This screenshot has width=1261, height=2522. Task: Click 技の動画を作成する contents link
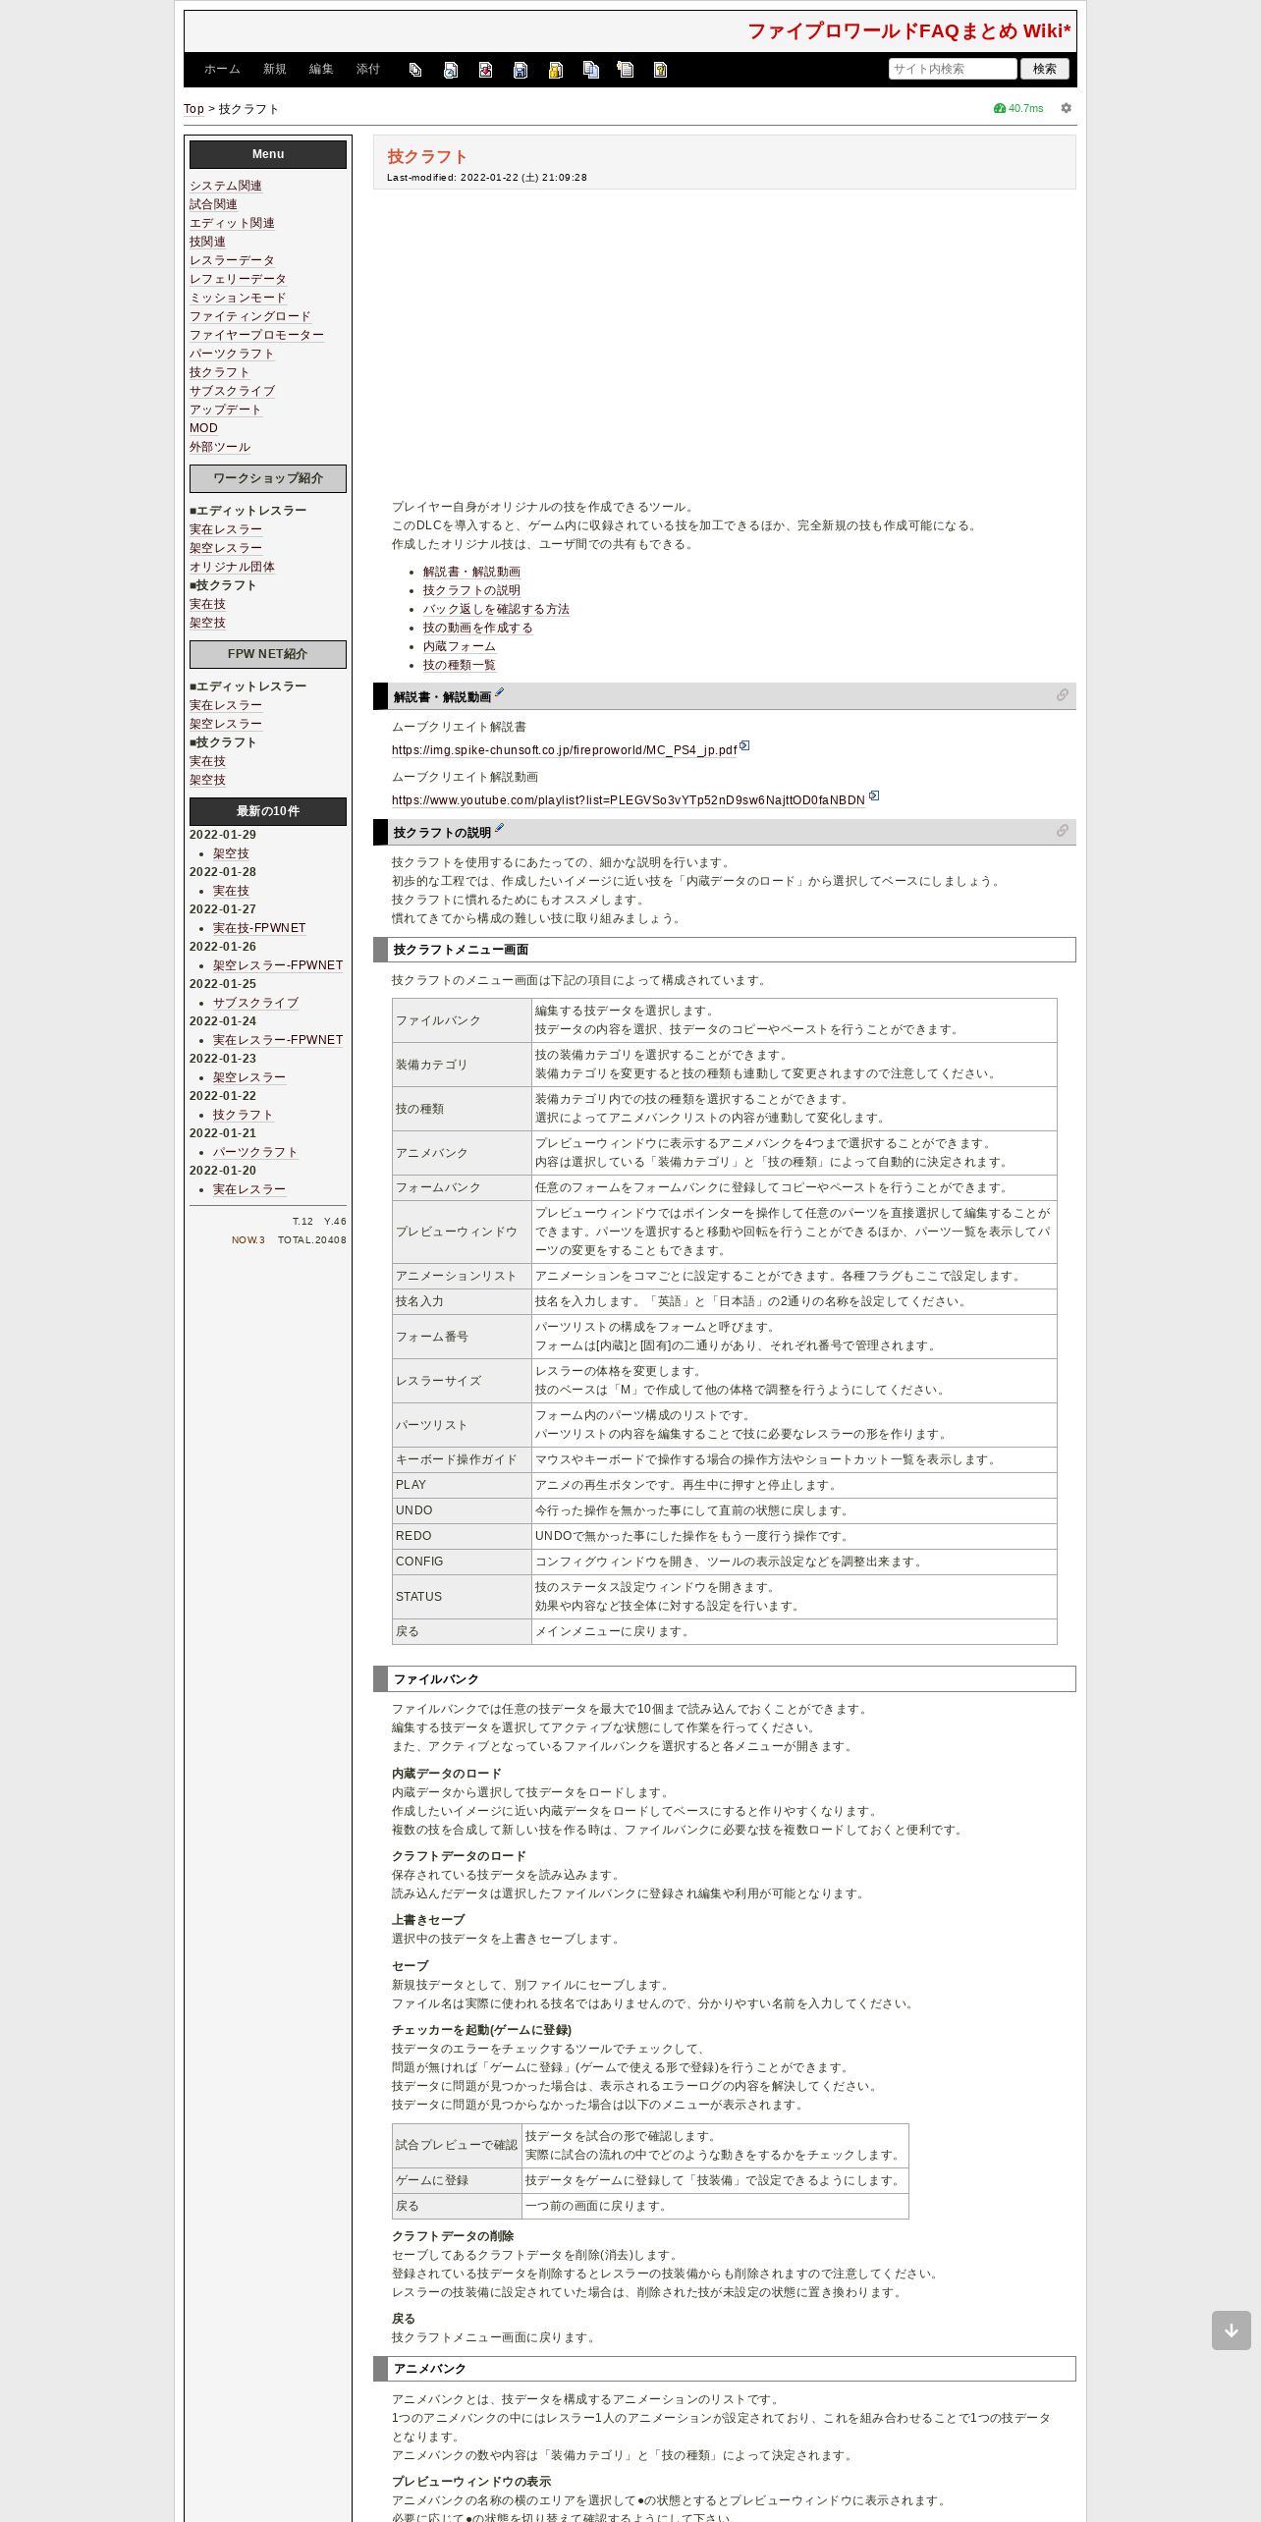click(478, 628)
